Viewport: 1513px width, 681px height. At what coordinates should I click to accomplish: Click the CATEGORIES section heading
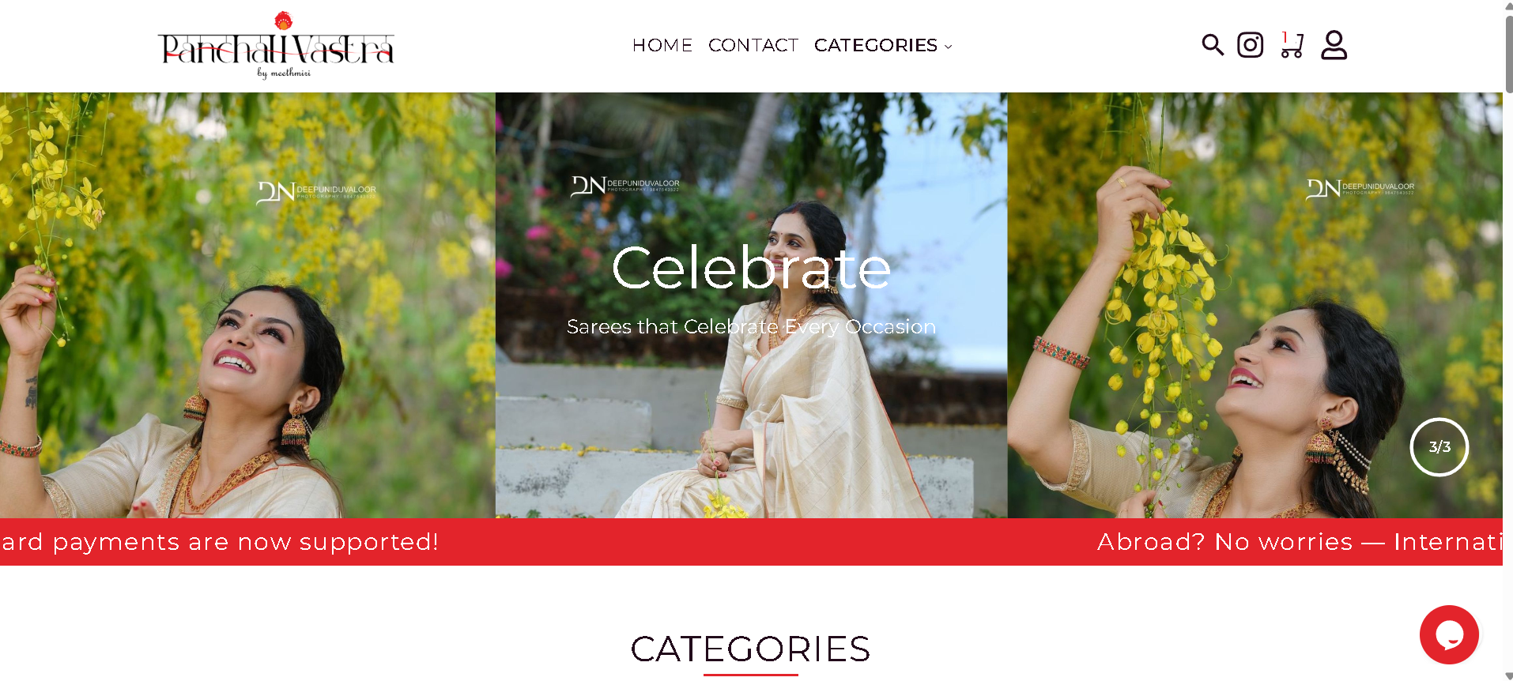(x=750, y=649)
